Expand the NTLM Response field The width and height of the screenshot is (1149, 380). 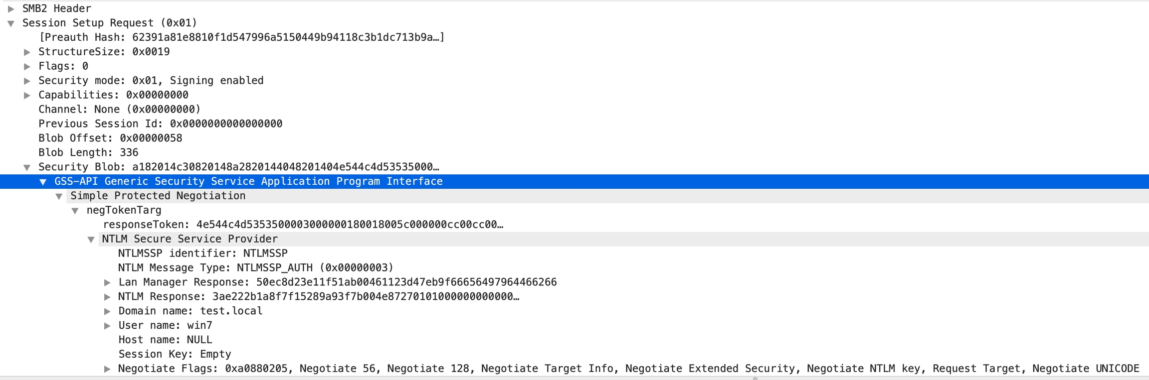107,297
